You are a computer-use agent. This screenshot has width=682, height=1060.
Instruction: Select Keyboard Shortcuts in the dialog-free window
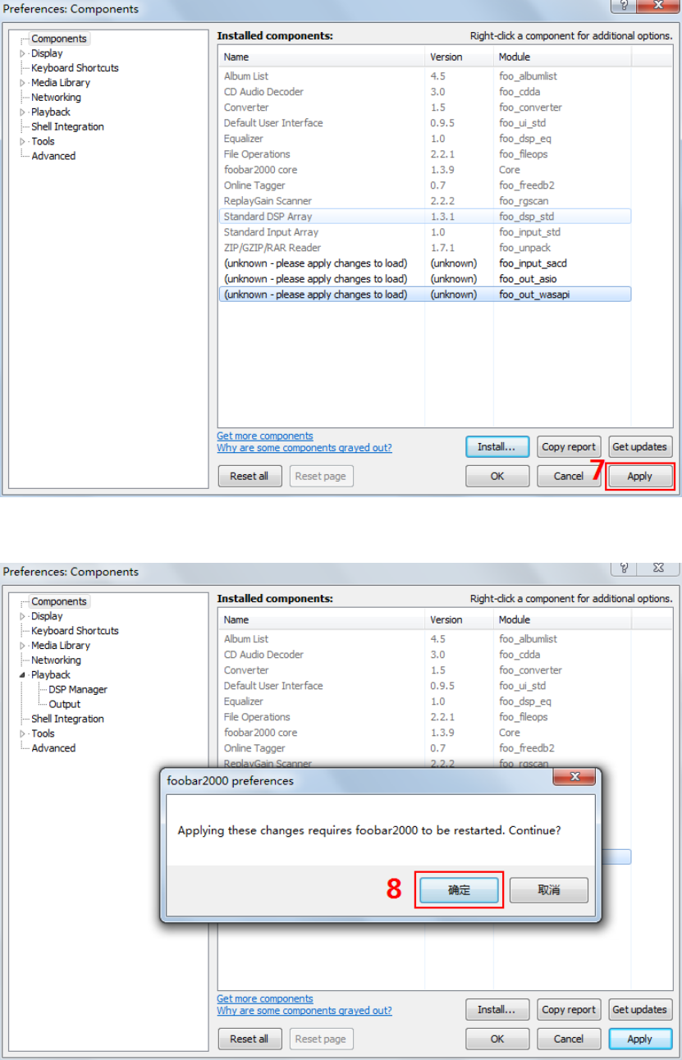(75, 68)
